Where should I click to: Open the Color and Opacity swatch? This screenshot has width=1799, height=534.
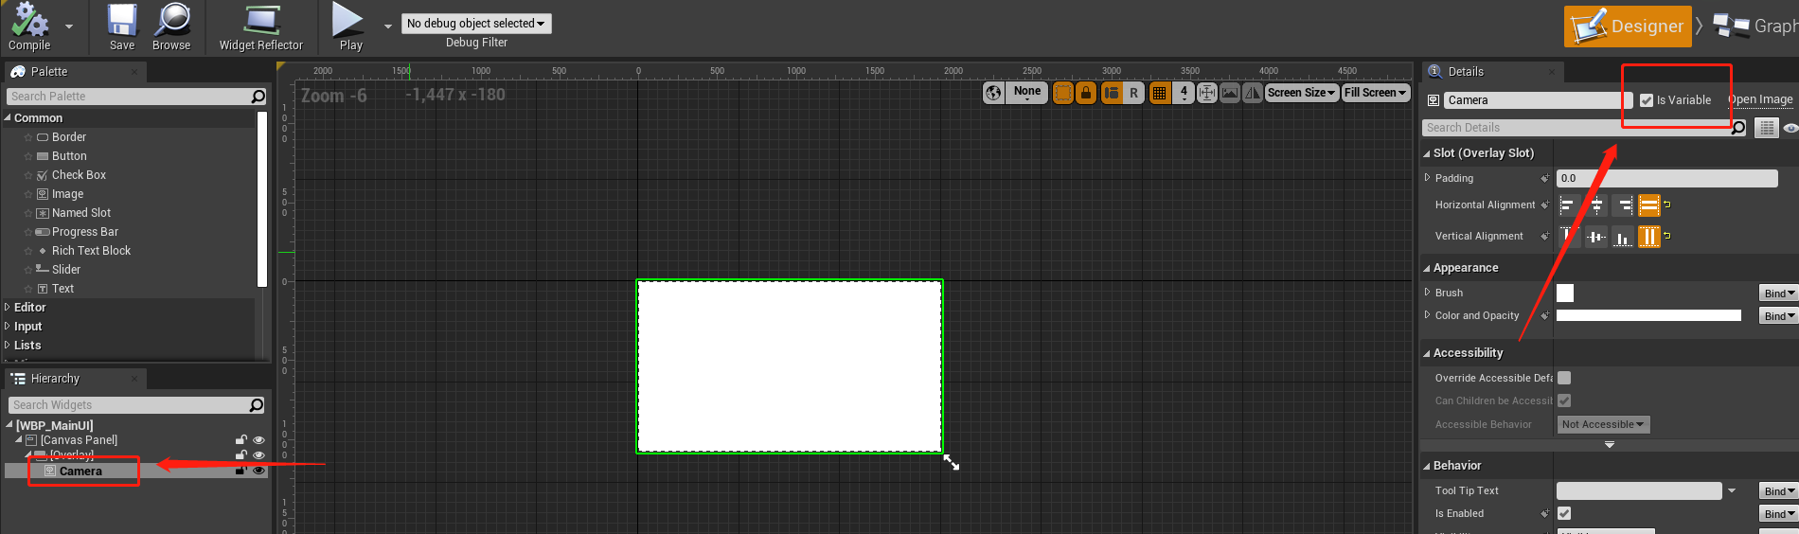[x=1648, y=316]
